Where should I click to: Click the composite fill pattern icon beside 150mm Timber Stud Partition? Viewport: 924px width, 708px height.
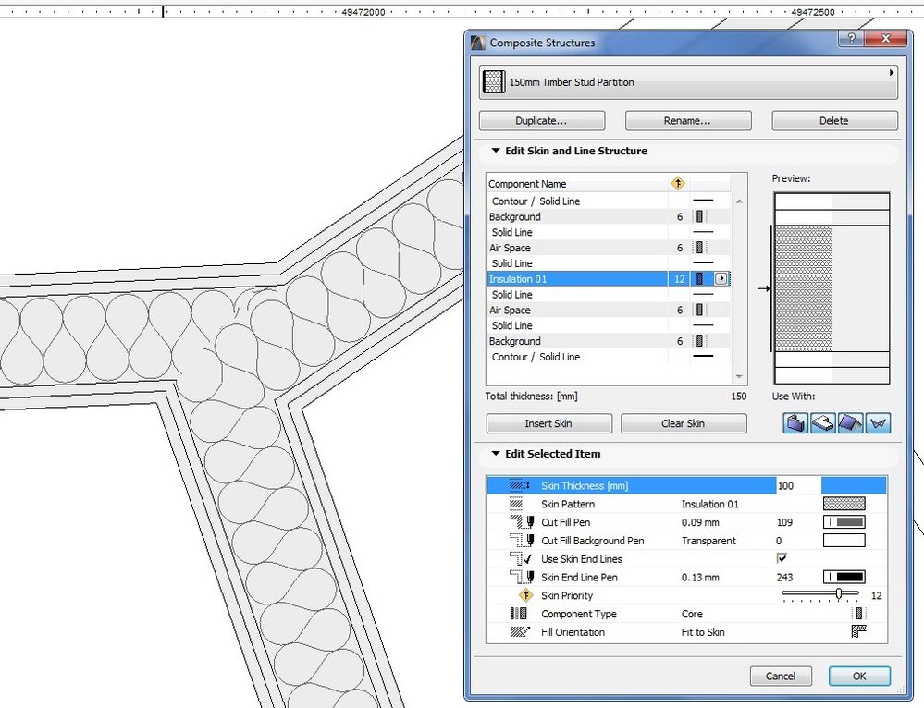[494, 82]
